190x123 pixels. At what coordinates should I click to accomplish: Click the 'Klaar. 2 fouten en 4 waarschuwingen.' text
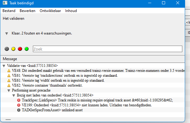pyautogui.click(x=42, y=33)
